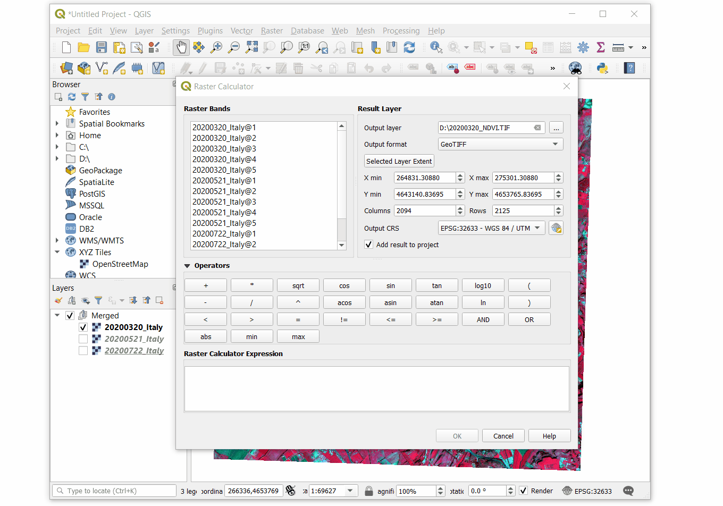Click the Refresh map icon
The height and width of the screenshot is (506, 723).
[409, 47]
